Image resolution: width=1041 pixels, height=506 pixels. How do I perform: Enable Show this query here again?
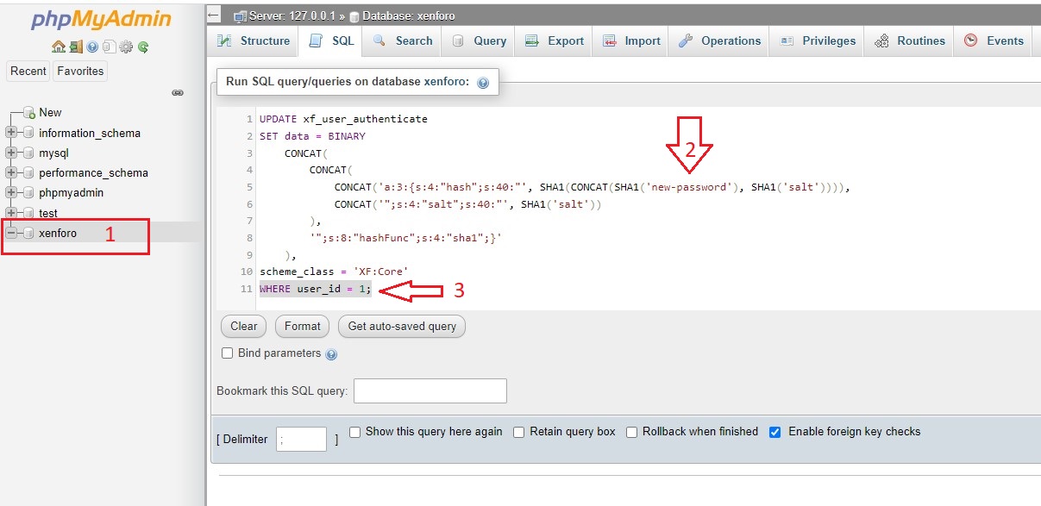[x=354, y=432]
